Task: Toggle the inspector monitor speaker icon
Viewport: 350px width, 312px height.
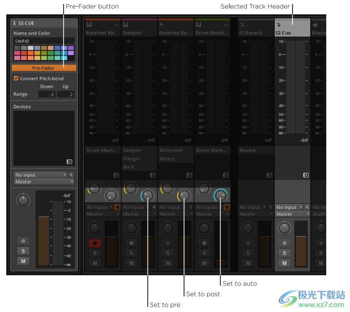Action: [71, 175]
